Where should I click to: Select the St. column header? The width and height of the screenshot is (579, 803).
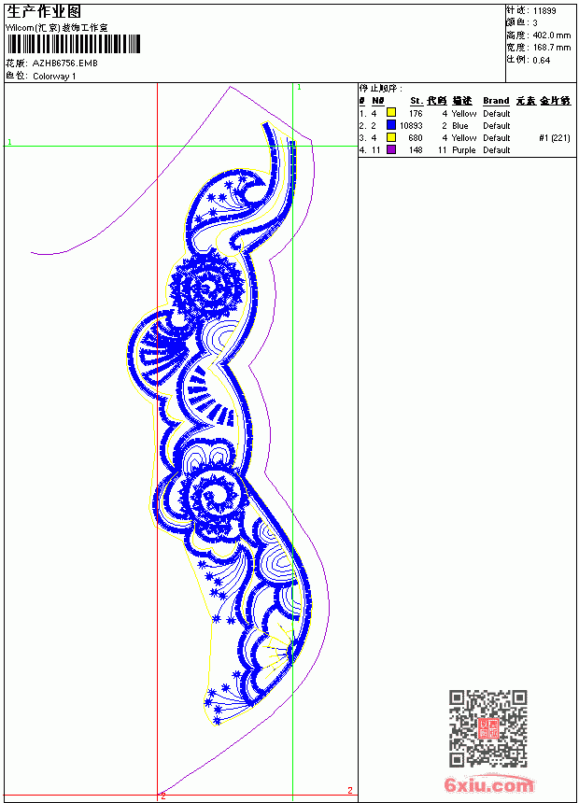[417, 101]
